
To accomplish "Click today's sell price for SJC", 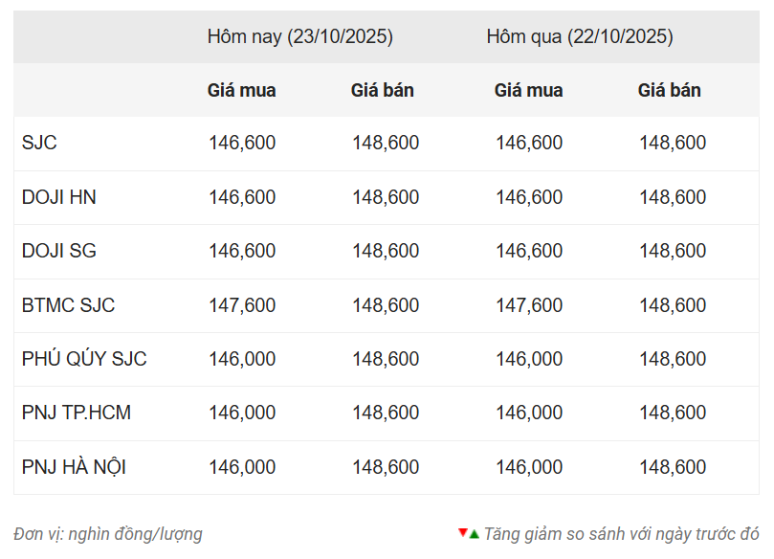I will 386,144.
